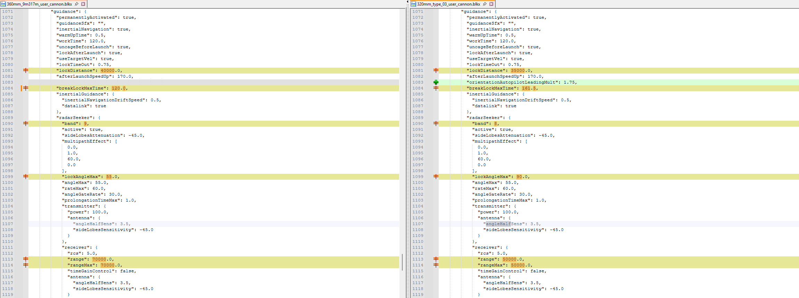The height and width of the screenshot is (298, 799).
Task: Click "workTime": 120.0 in right pane
Action: click(491, 41)
